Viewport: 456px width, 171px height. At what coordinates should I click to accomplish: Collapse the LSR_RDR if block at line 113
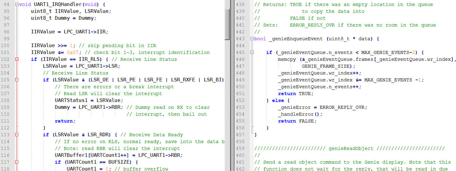[16, 135]
